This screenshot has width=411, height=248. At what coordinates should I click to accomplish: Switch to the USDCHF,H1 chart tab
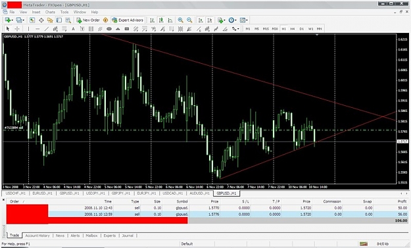click(x=16, y=193)
